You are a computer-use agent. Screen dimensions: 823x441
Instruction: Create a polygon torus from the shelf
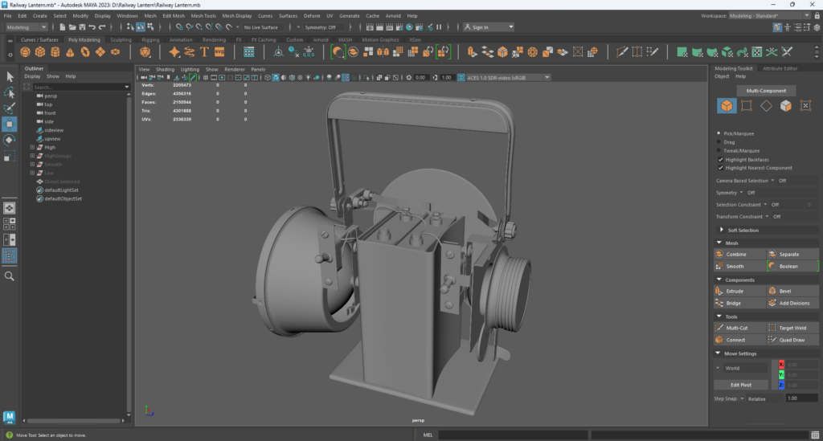pyautogui.click(x=85, y=52)
